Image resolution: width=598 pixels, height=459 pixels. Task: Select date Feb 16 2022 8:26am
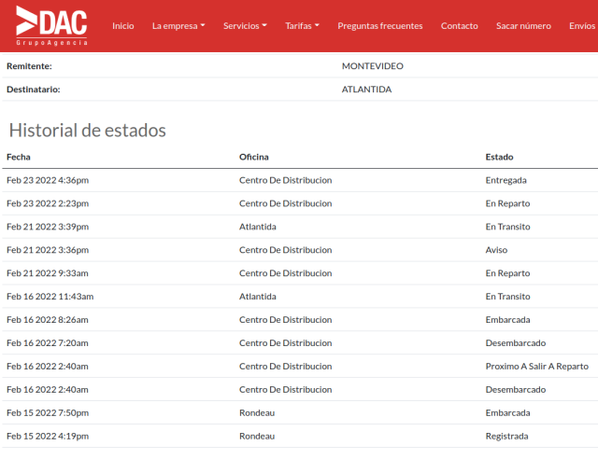(x=48, y=320)
